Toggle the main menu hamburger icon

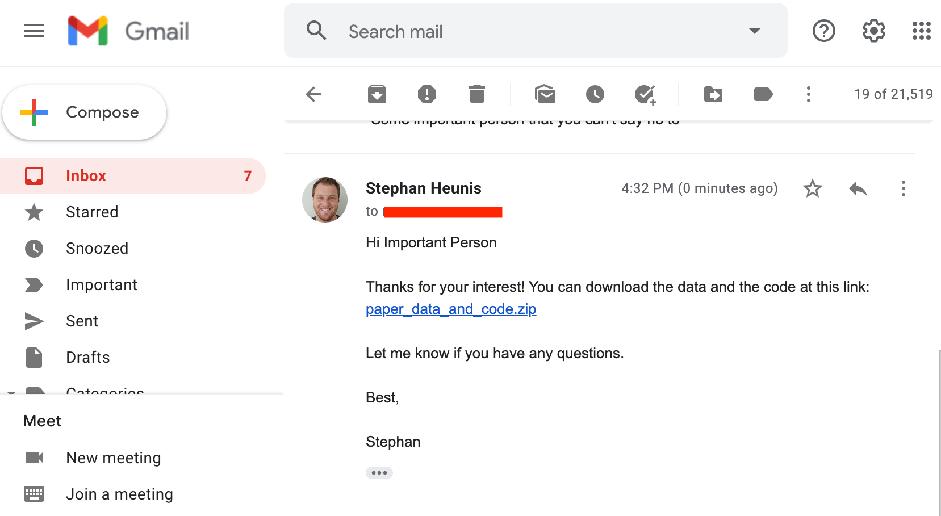(34, 31)
